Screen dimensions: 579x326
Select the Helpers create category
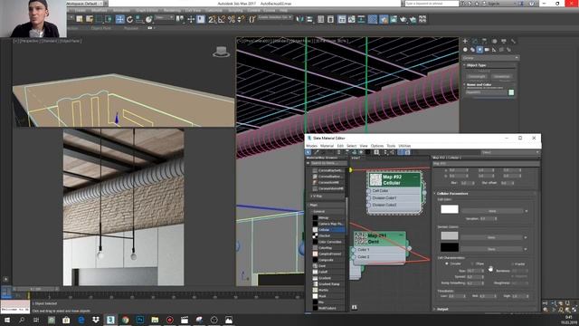[x=494, y=50]
